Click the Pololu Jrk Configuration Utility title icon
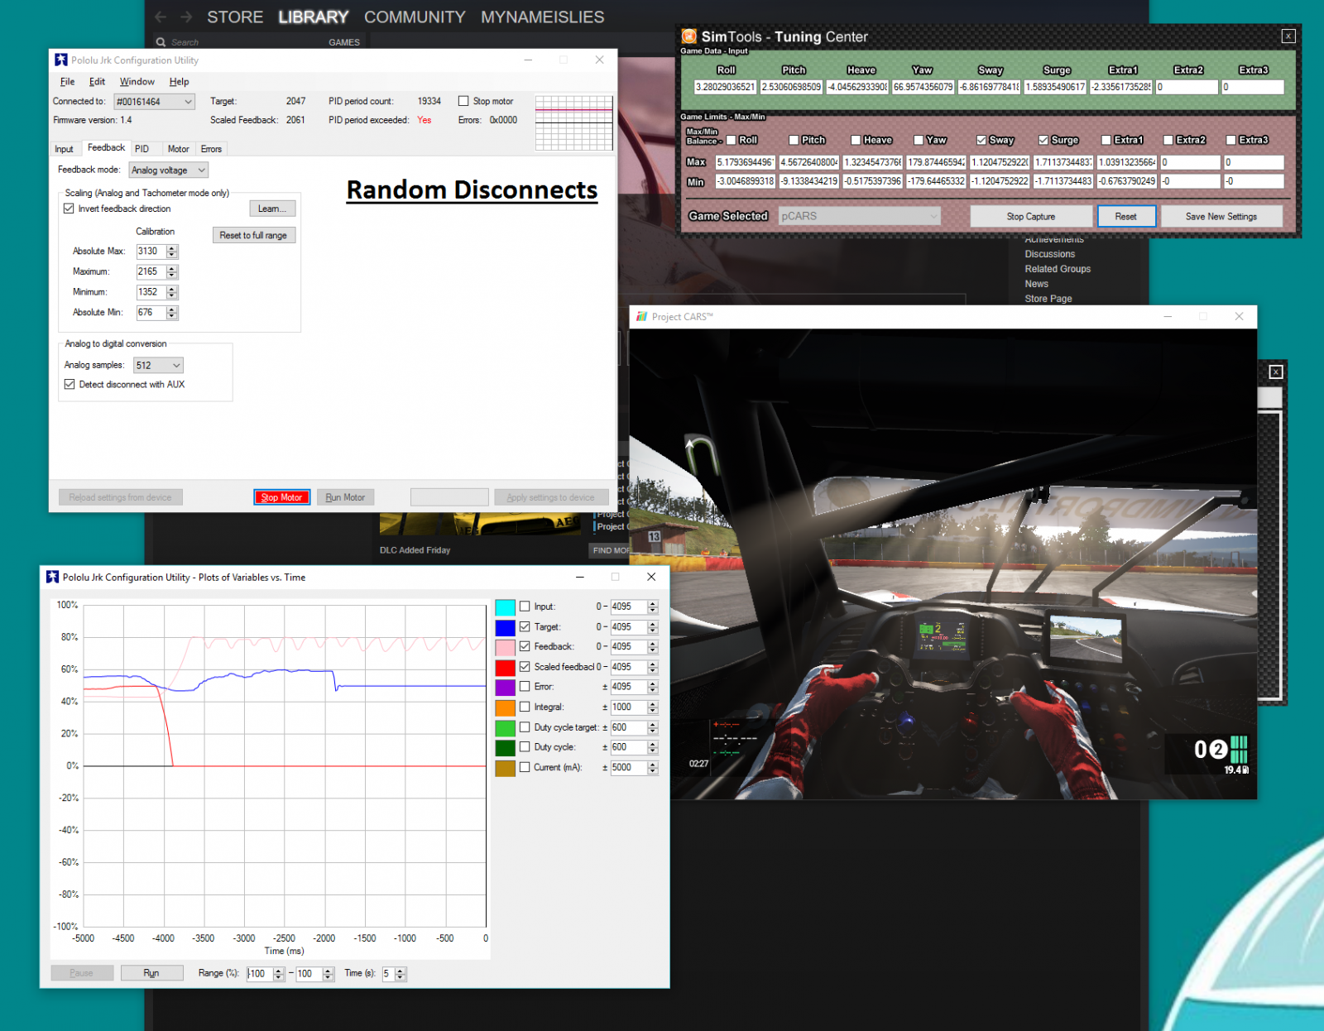 click(60, 60)
